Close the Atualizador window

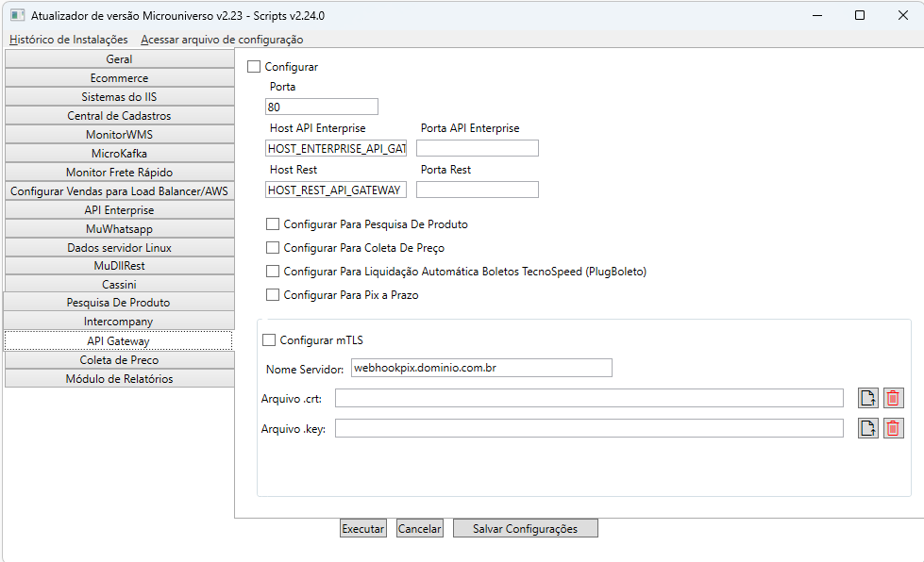point(903,15)
